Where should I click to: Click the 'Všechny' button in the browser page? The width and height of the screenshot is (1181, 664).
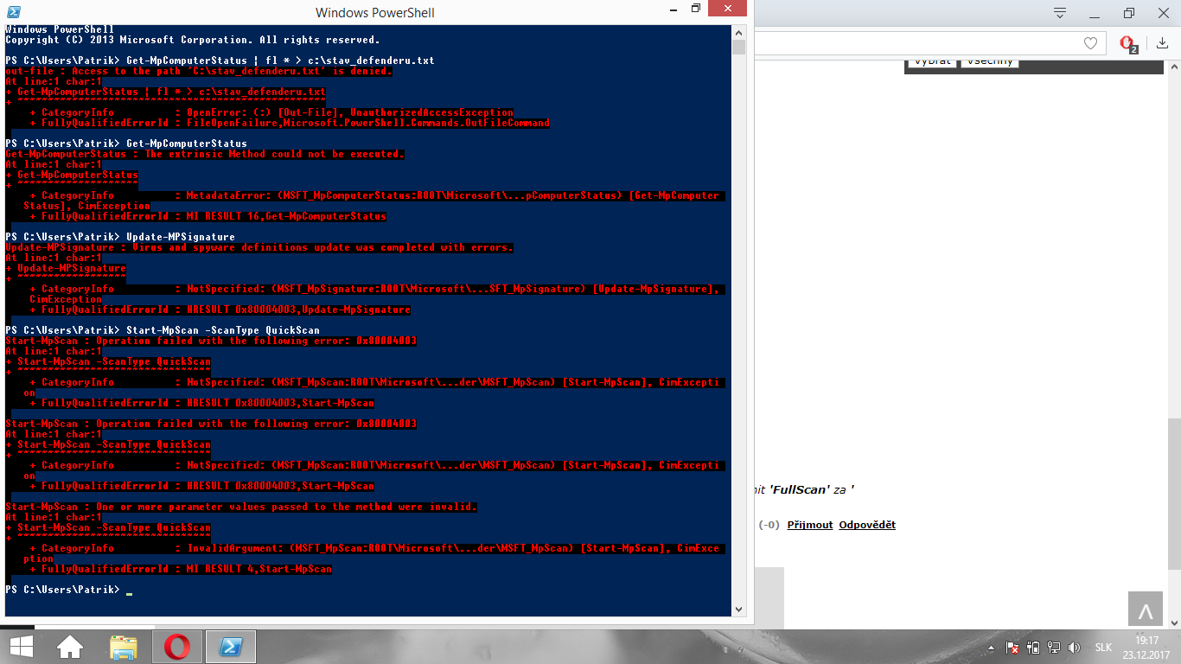pos(990,61)
